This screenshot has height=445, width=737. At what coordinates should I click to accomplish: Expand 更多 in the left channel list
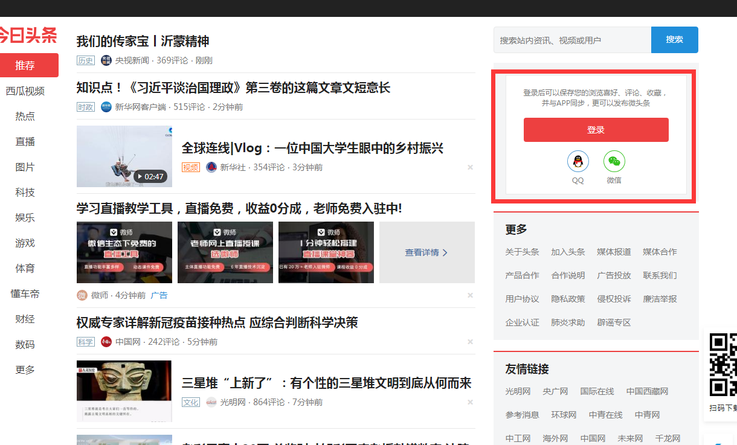25,370
